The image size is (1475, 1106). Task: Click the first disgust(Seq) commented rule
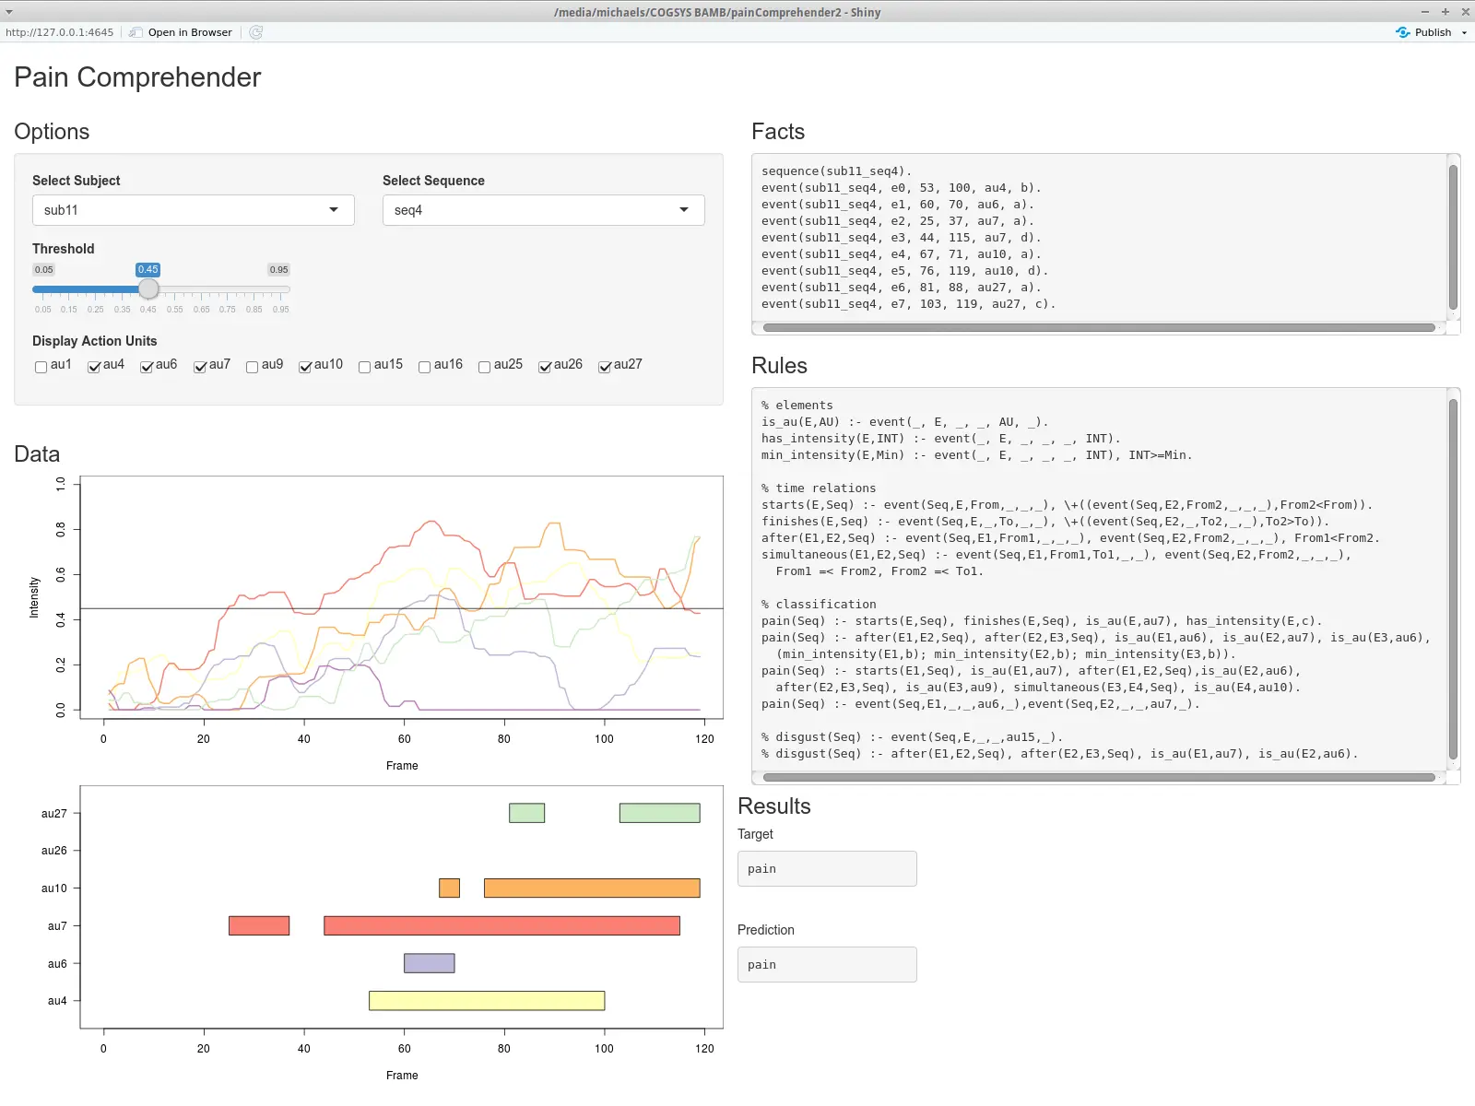pyautogui.click(x=913, y=737)
